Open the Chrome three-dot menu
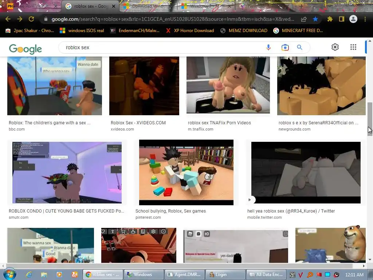Image resolution: width=373 pixels, height=280 pixels. (x=365, y=19)
